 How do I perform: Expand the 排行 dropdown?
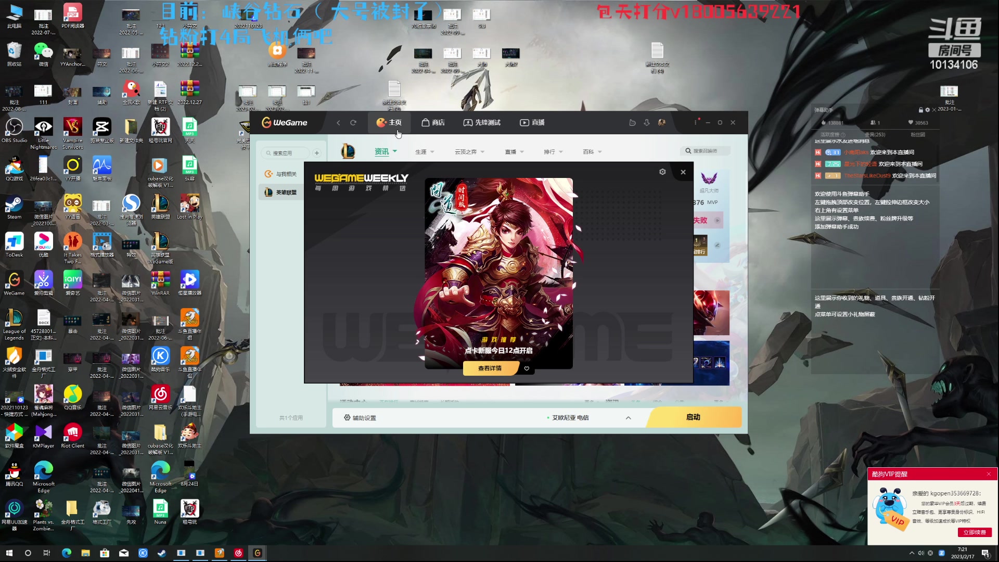(x=553, y=152)
